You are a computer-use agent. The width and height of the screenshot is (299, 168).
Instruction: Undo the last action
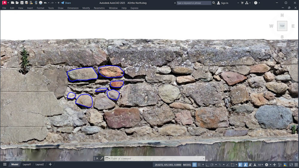coord(45,3)
